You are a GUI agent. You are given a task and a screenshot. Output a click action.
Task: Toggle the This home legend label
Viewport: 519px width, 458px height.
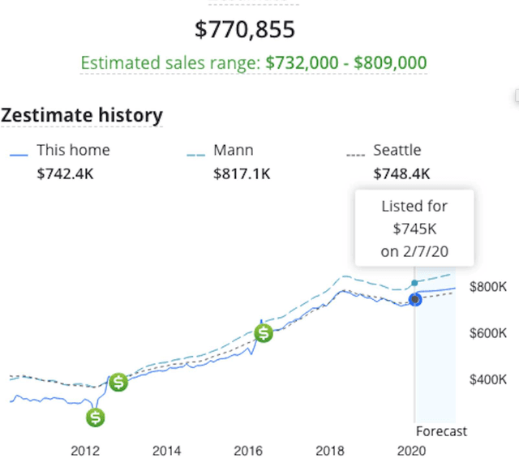coord(73,150)
